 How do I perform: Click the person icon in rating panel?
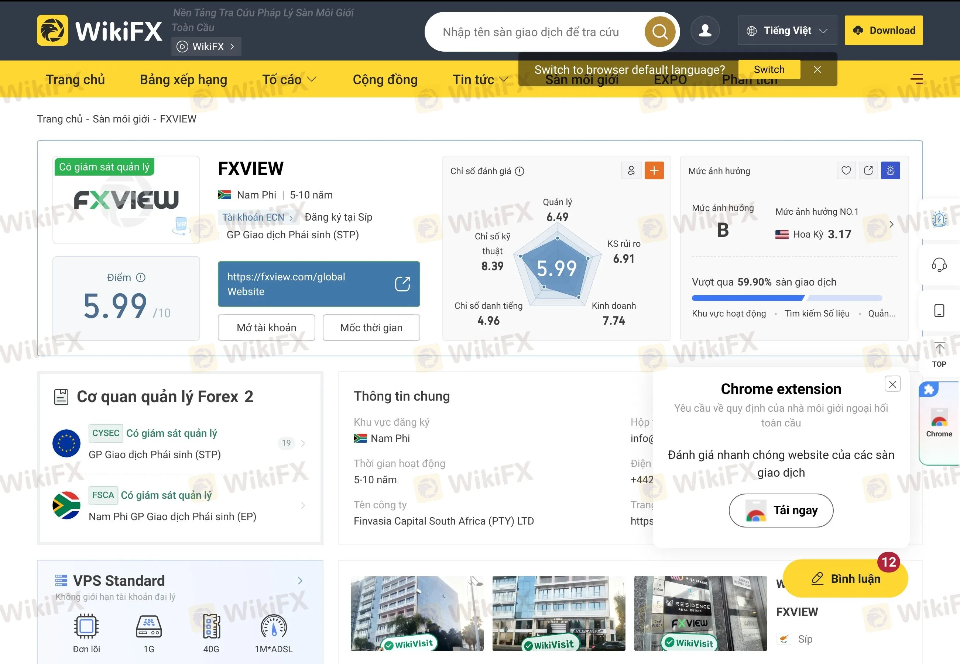[631, 170]
